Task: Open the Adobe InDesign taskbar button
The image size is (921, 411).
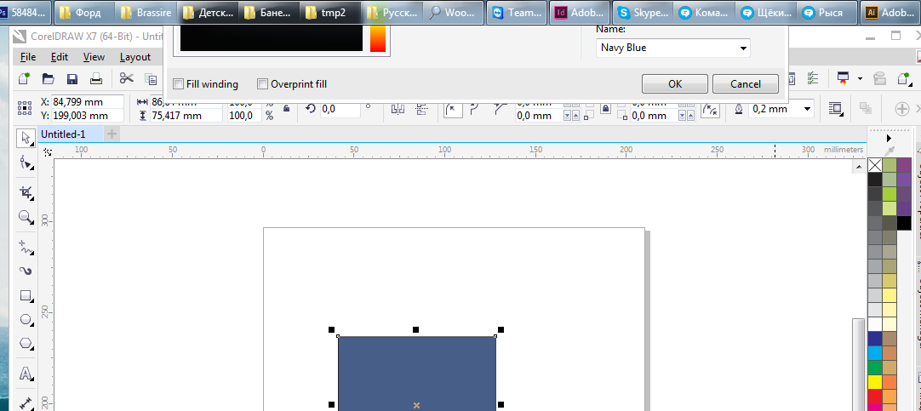Action: tap(581, 12)
